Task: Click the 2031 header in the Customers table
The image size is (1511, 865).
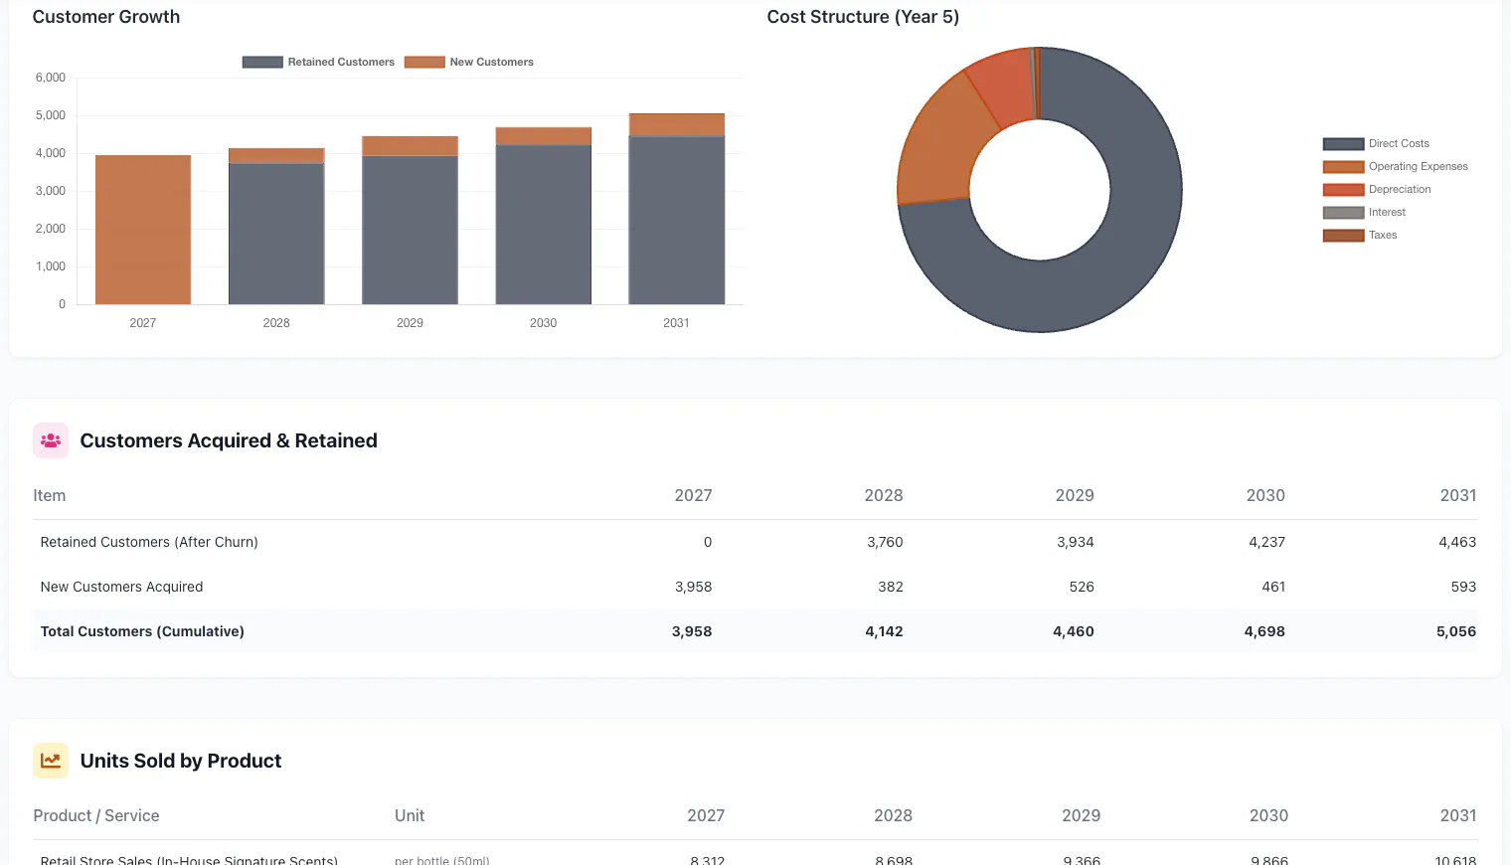Action: [x=1458, y=495]
